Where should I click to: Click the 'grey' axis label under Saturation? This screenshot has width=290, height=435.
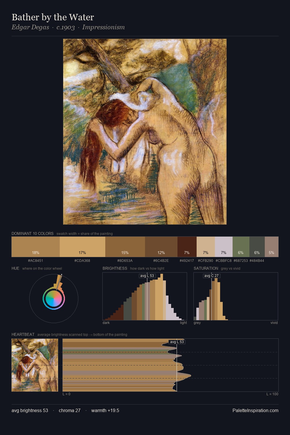click(x=197, y=323)
